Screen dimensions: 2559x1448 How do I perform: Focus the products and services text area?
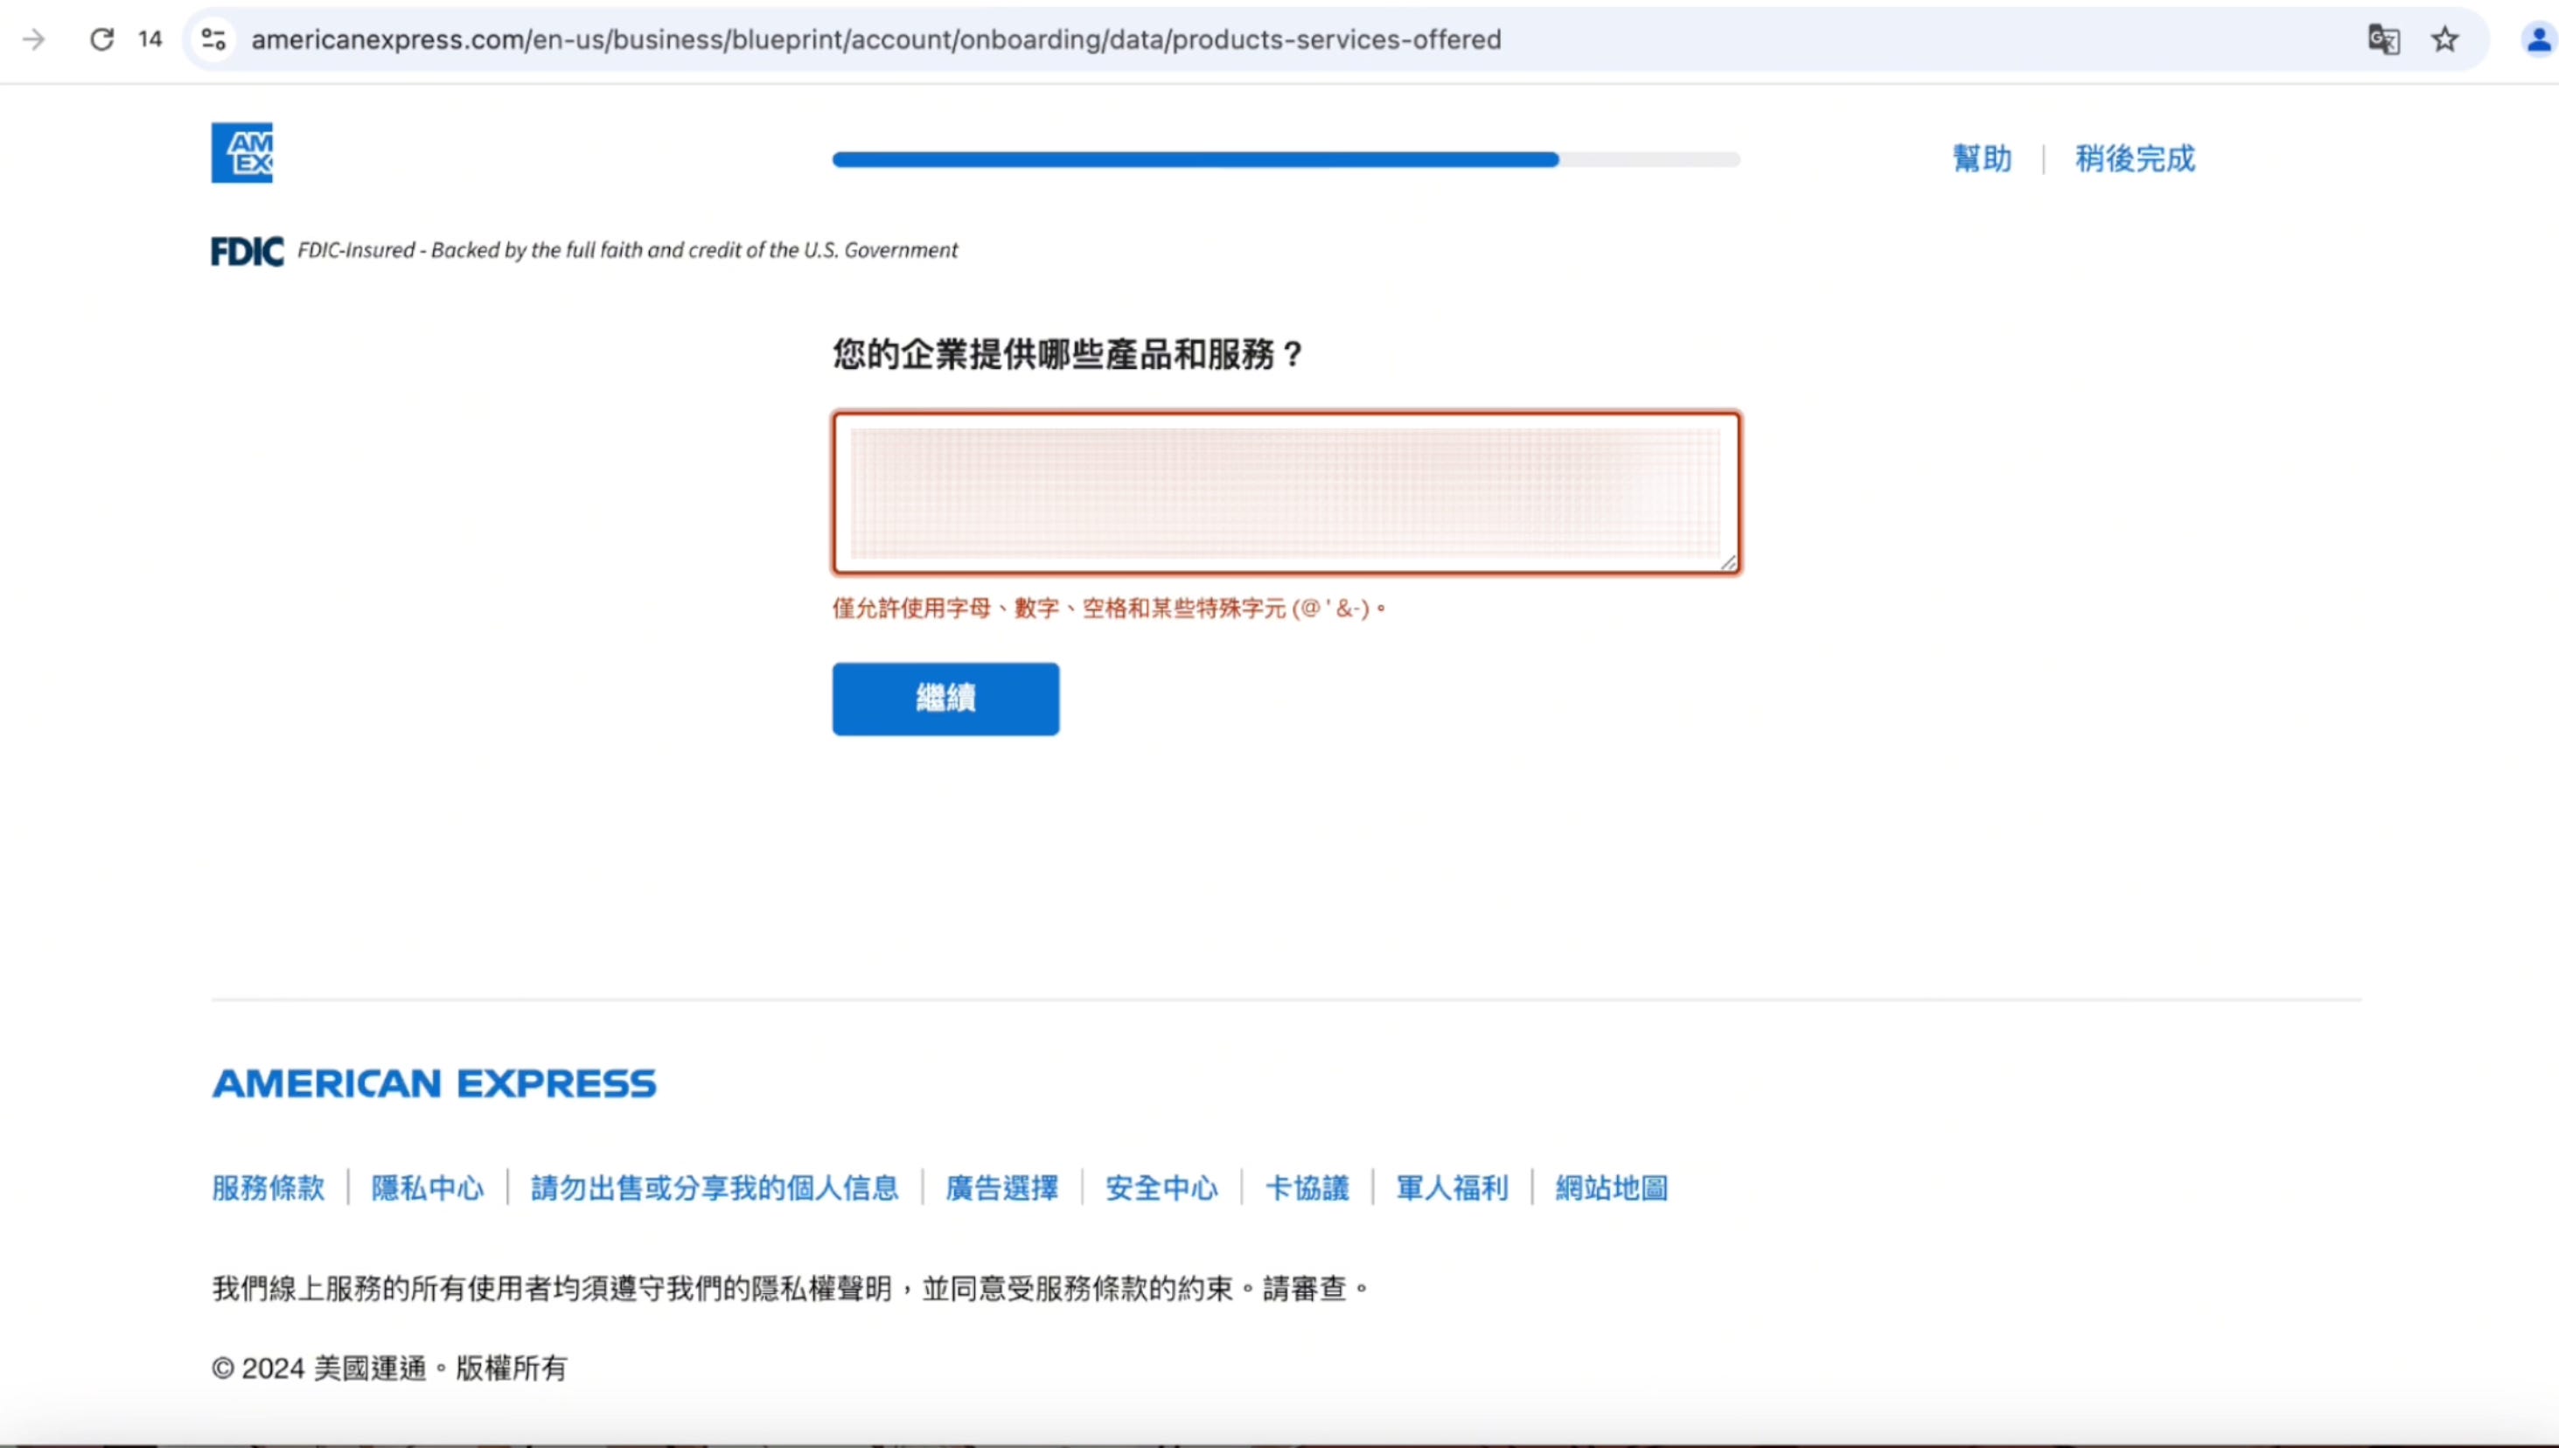1285,492
